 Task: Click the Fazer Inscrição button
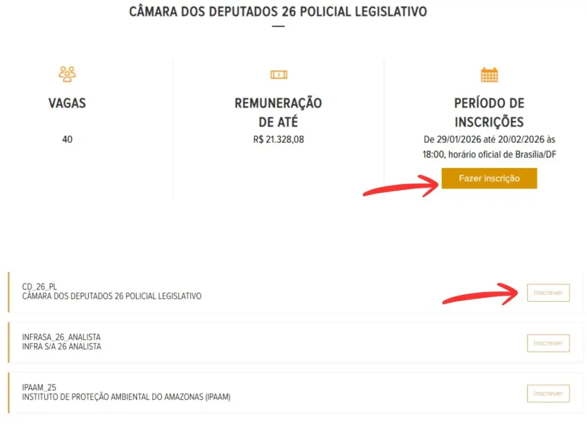489,178
